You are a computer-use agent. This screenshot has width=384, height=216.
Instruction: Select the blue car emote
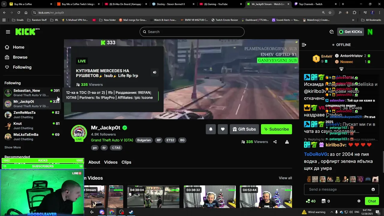tap(368, 179)
